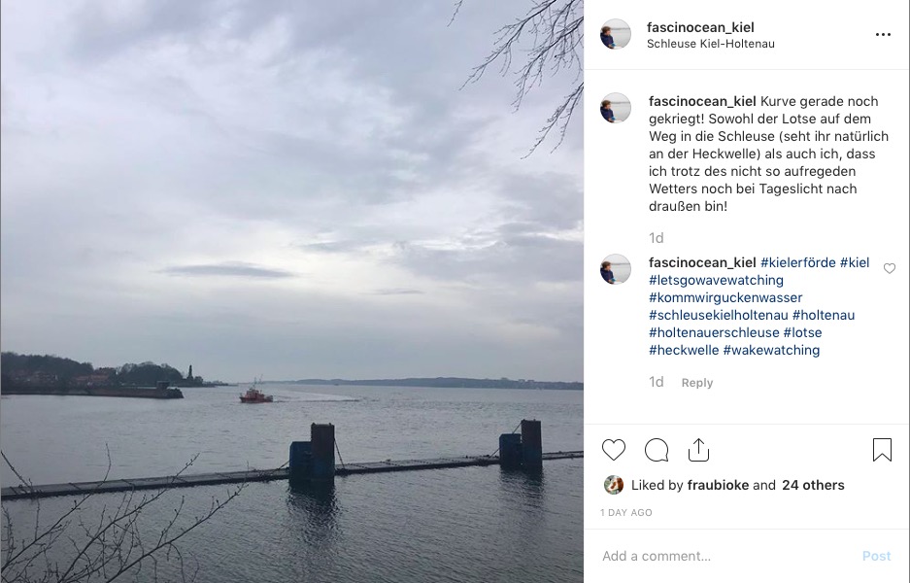Open the #kielerförde hashtag
Image resolution: width=910 pixels, height=583 pixels.
click(798, 262)
